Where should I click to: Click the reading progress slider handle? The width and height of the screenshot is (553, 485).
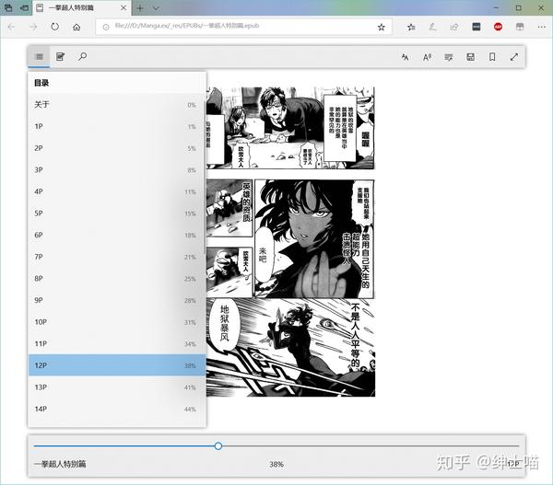[218, 446]
